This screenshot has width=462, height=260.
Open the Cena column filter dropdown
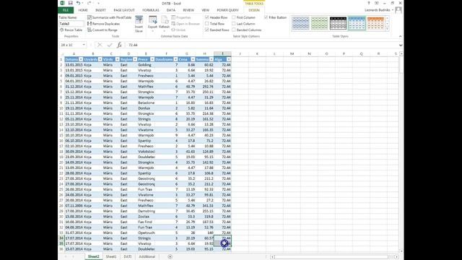[193, 59]
